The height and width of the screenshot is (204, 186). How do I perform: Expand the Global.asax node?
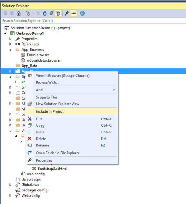(10, 185)
